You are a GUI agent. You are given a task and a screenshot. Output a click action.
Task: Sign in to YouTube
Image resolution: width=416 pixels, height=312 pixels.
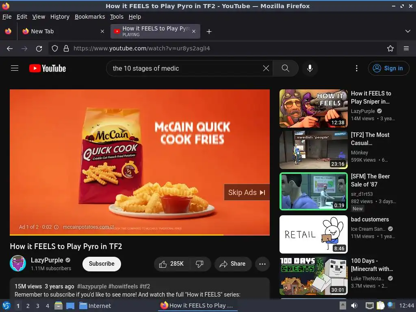388,68
